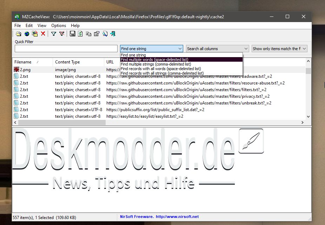Open the Search all columns dropdown
Screen dimensions: 325x225
pos(217,49)
